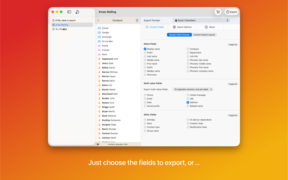Click the new document icon in the title bar
Image resolution: width=288 pixels, height=180 pixels.
(x=77, y=12)
